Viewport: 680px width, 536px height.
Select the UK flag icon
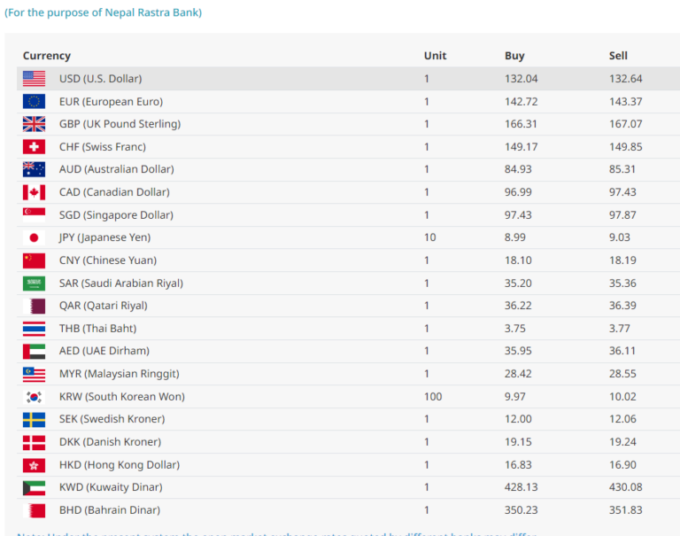point(34,124)
